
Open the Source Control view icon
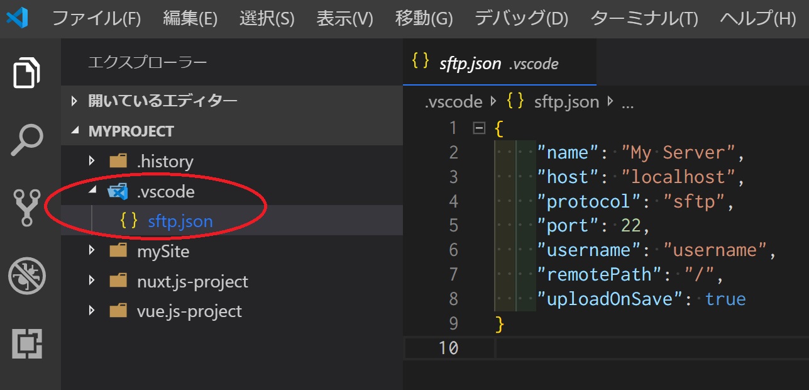(x=28, y=208)
